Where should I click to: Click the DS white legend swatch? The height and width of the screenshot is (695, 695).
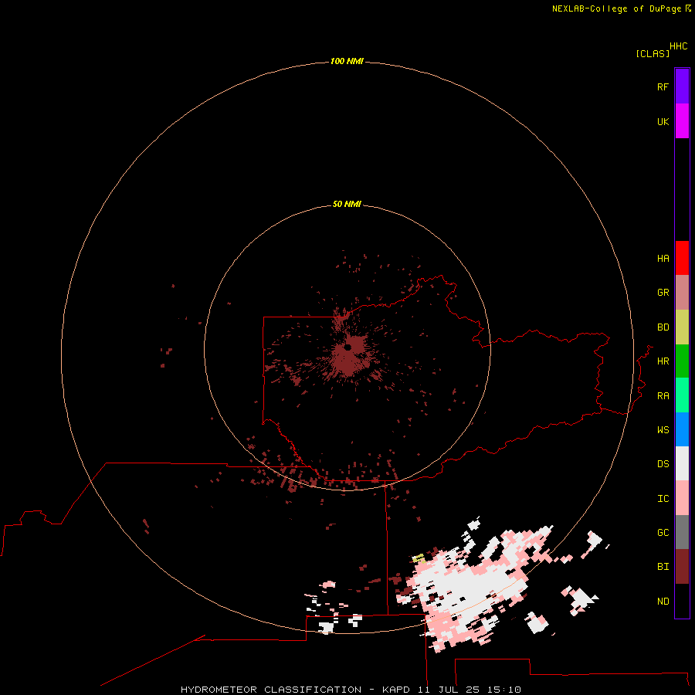pos(682,463)
